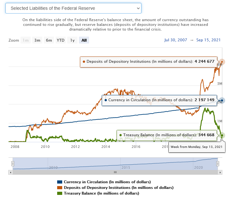Click the 2010 label in the navigator
Viewport: 228px width, 199px height.
coord(53,167)
